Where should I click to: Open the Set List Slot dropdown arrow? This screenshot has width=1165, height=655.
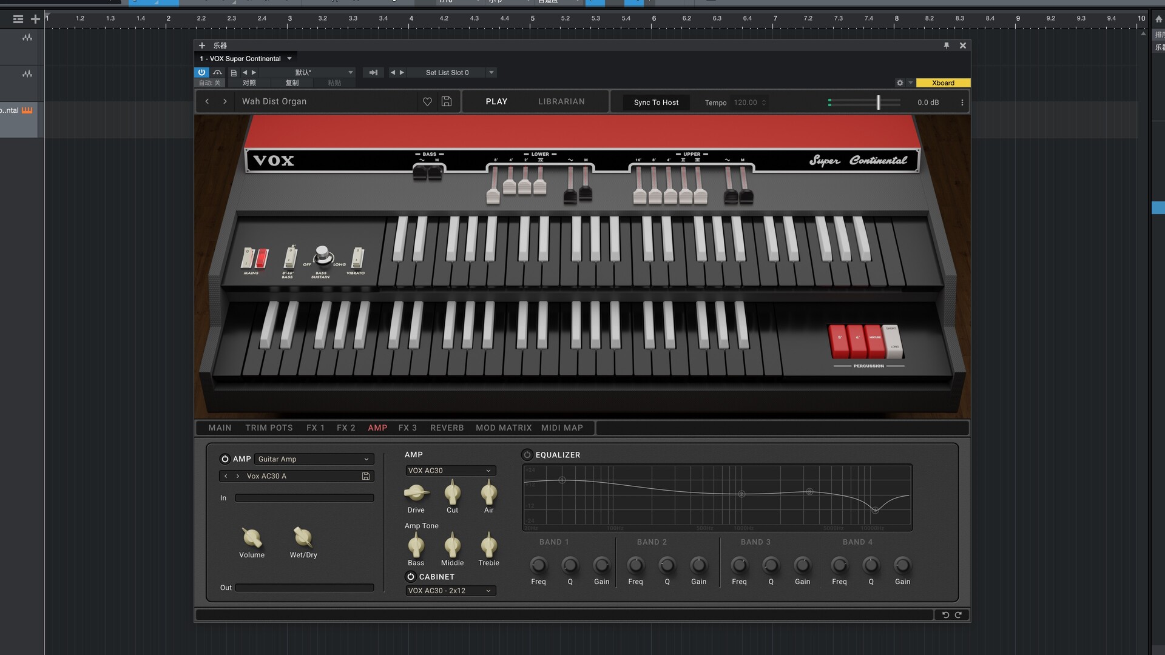click(x=491, y=72)
